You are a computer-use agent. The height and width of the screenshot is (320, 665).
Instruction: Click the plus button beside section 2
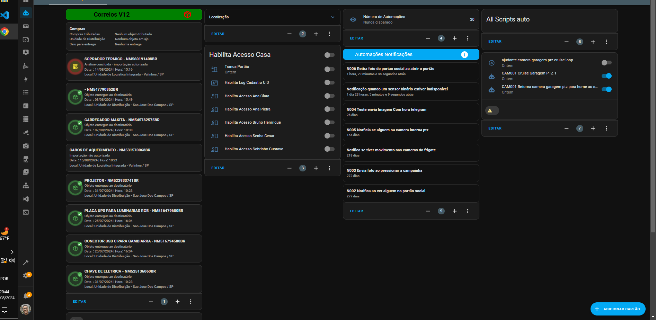pos(316,34)
